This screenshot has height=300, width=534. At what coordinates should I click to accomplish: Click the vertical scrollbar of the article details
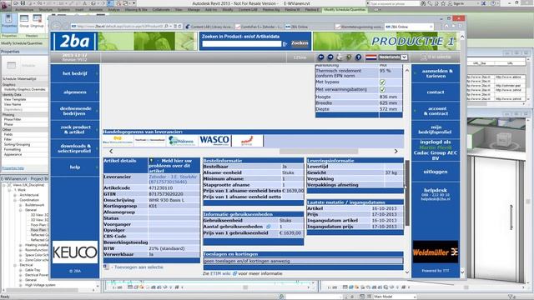[407, 192]
